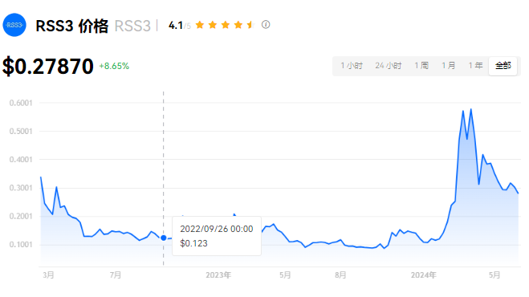The image size is (529, 297).
Task: Click the 2023年 axis label
Action: pyautogui.click(x=218, y=275)
